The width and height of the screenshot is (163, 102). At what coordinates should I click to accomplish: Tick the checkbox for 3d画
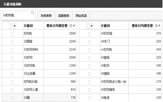coord(12,98)
